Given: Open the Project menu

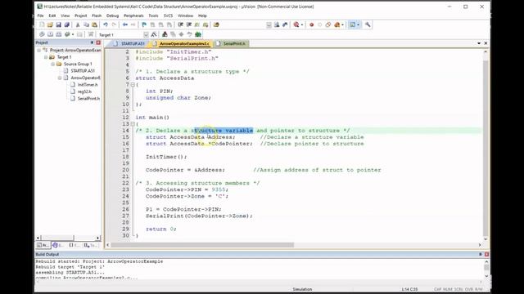Looking at the screenshot, I should [x=80, y=16].
